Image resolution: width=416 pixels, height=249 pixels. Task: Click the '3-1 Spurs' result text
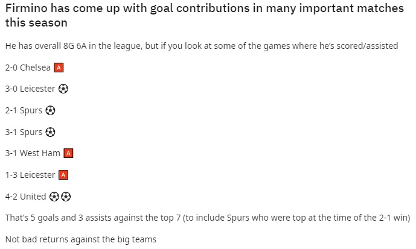tap(24, 132)
